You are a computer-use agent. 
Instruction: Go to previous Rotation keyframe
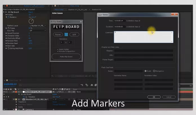point(4,97)
